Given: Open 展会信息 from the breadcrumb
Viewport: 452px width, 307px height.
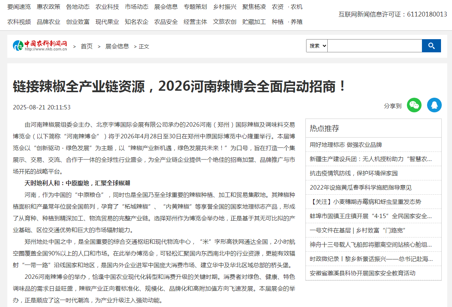Looking at the screenshot, I should [117, 46].
